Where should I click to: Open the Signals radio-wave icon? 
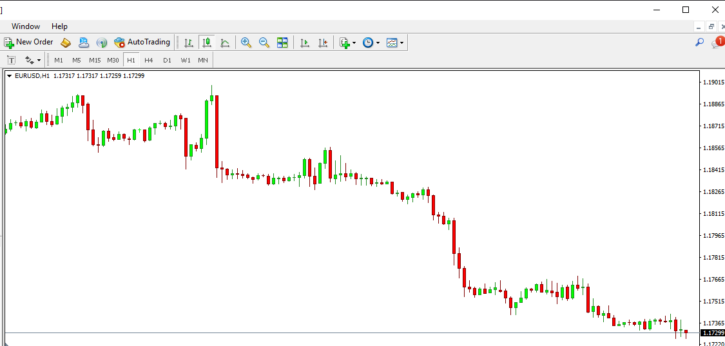pos(102,43)
